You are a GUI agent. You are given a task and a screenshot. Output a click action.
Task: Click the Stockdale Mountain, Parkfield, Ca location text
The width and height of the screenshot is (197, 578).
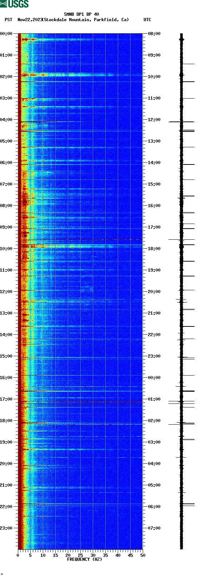(x=85, y=20)
